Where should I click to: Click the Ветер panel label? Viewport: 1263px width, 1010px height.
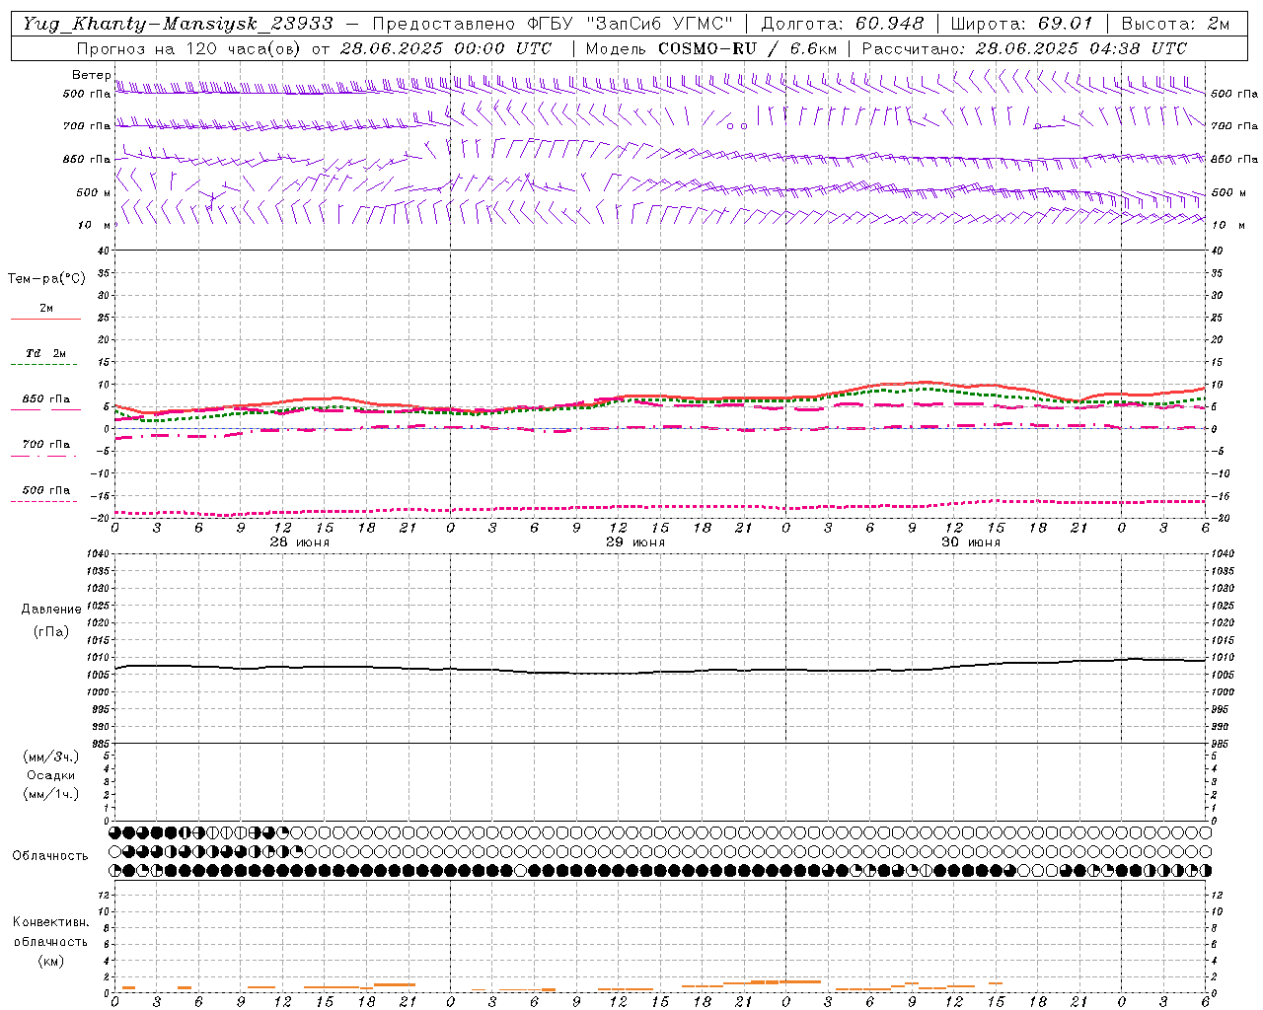coord(92,75)
